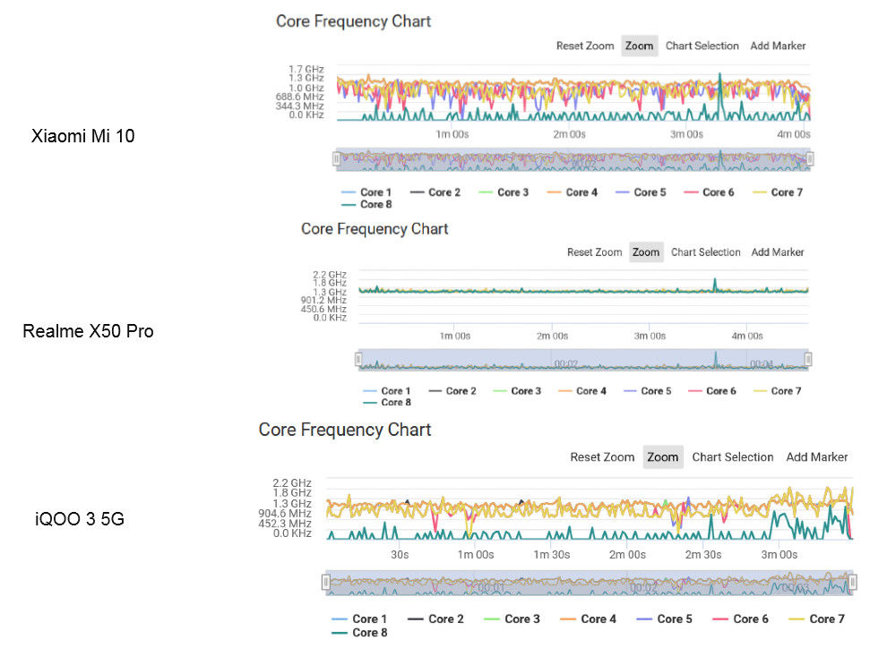The image size is (887, 665).
Task: Click the 30s tick on iQOO 3 5G axis
Action: pos(400,555)
